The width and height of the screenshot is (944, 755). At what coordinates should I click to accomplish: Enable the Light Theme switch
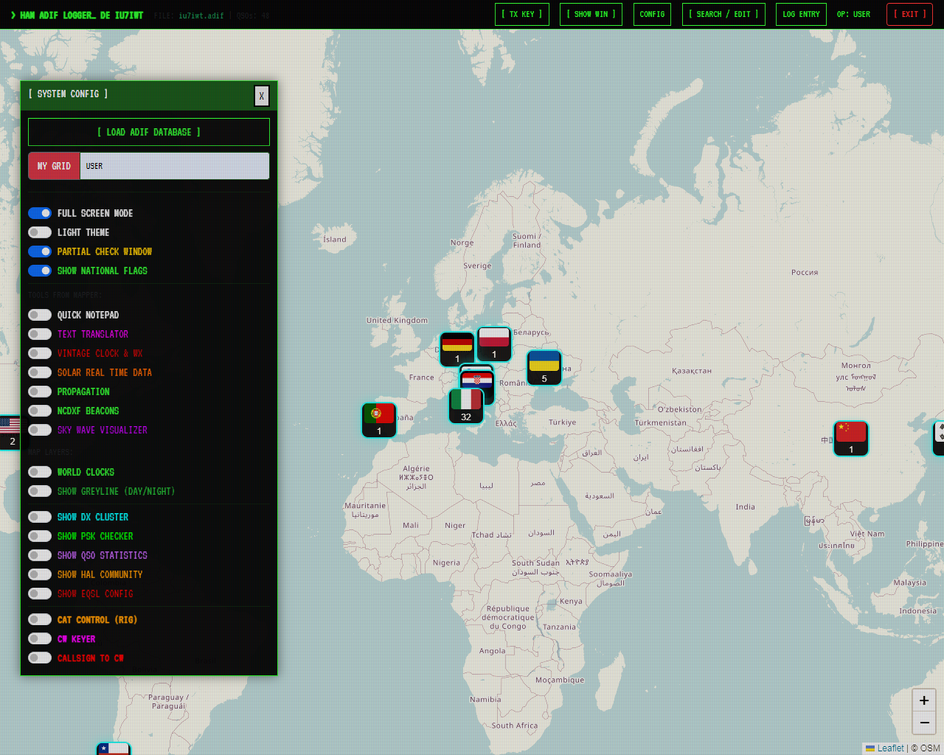pyautogui.click(x=40, y=232)
